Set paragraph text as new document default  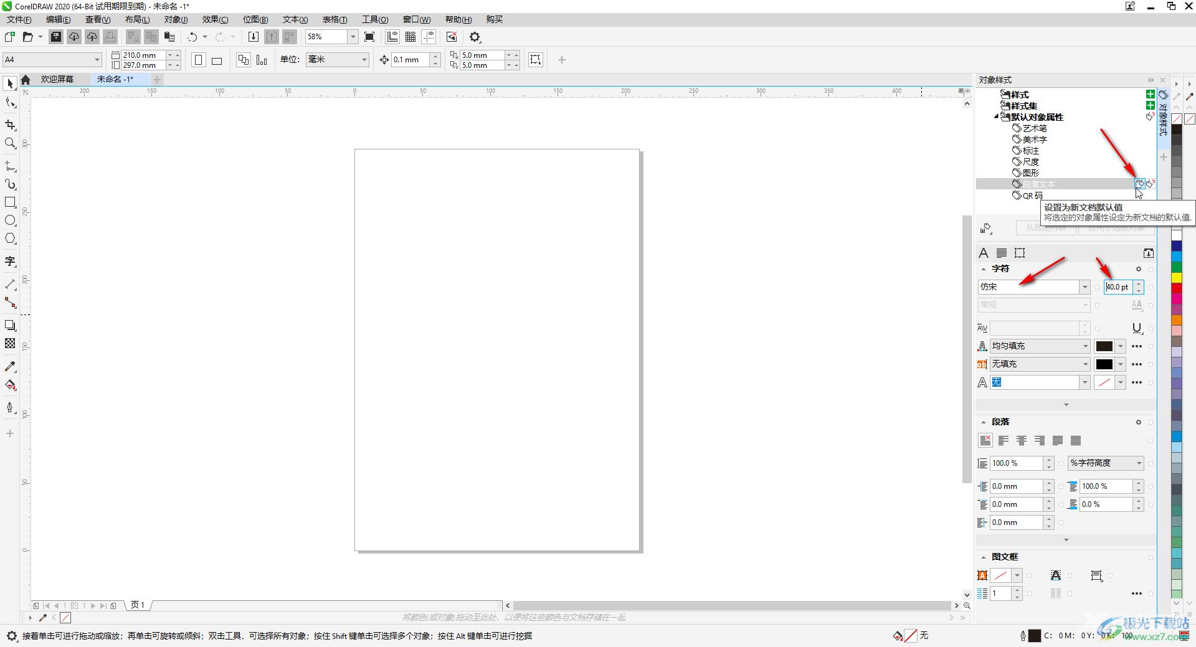pyautogui.click(x=1139, y=184)
